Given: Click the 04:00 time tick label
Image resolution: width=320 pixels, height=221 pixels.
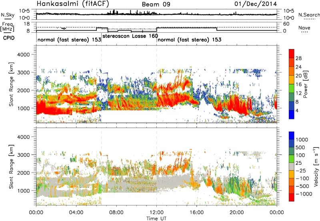Looking at the screenshot, I should coord(76,213).
